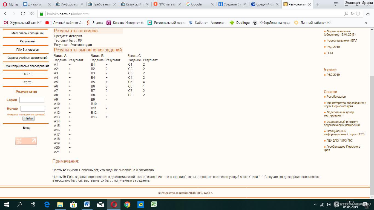
Task: Open ГИА 9-х классов sidebar item
Action: pyautogui.click(x=27, y=49)
